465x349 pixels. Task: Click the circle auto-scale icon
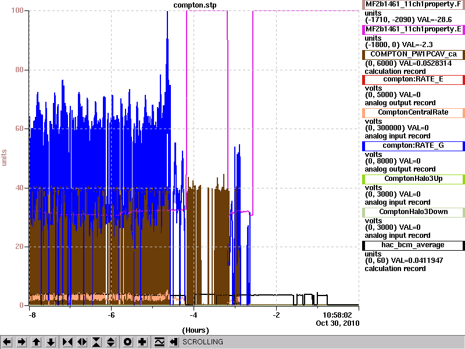click(x=127, y=342)
